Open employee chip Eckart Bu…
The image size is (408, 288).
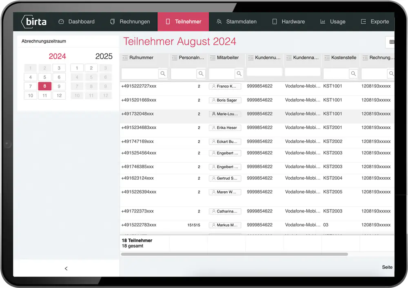tap(225, 141)
